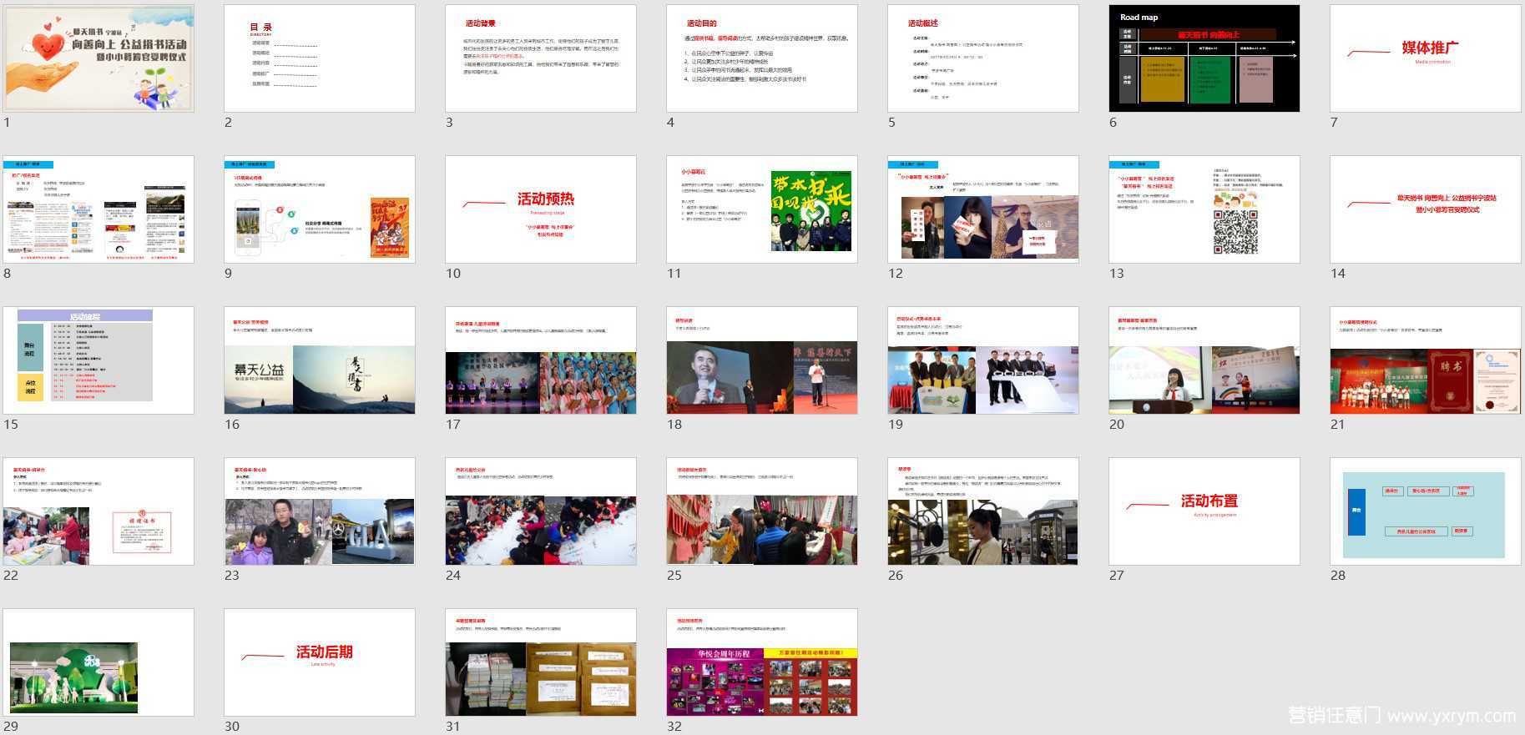
Task: Select slide 15 活动流程 schedule thumbnail
Action: [98, 360]
